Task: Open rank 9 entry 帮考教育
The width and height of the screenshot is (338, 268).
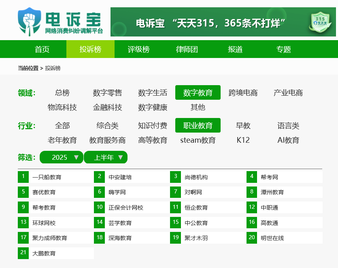Action: (56, 208)
